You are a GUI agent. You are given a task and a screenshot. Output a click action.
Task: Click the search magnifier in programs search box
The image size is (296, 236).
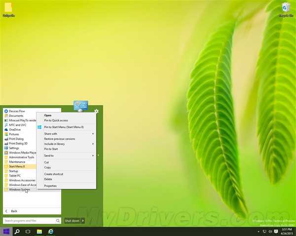pos(58,221)
